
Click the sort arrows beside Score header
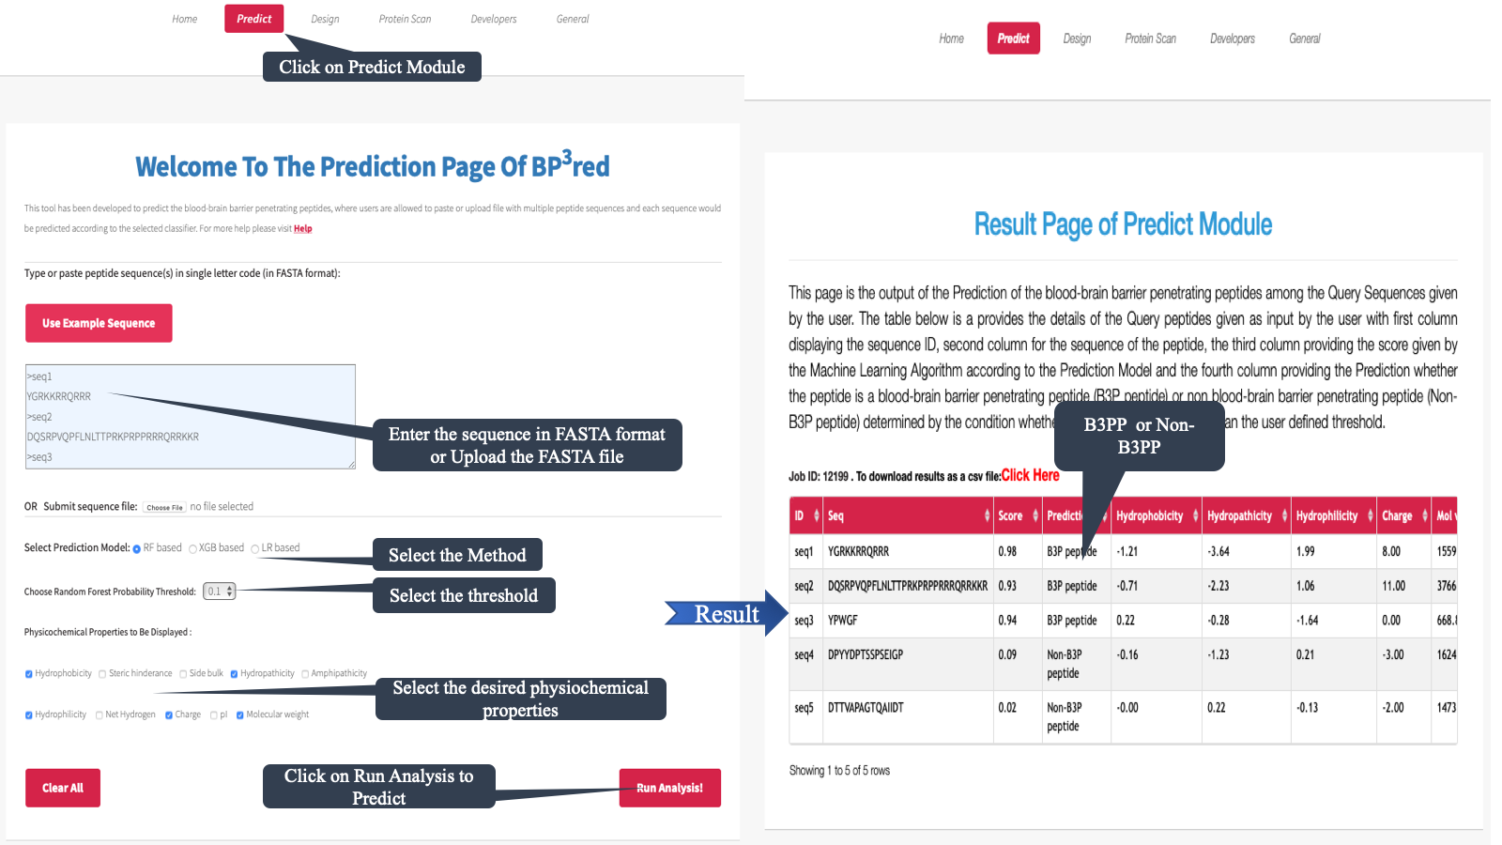1035,515
